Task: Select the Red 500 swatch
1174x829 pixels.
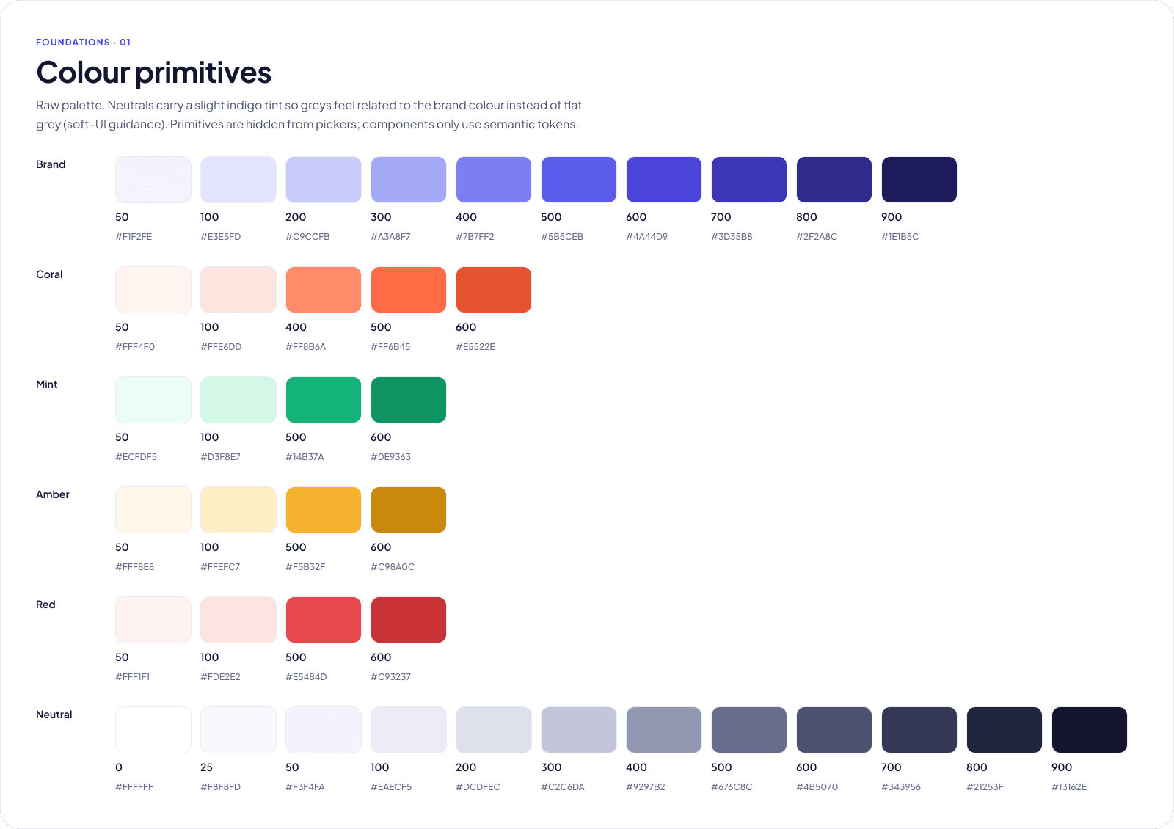Action: (324, 620)
